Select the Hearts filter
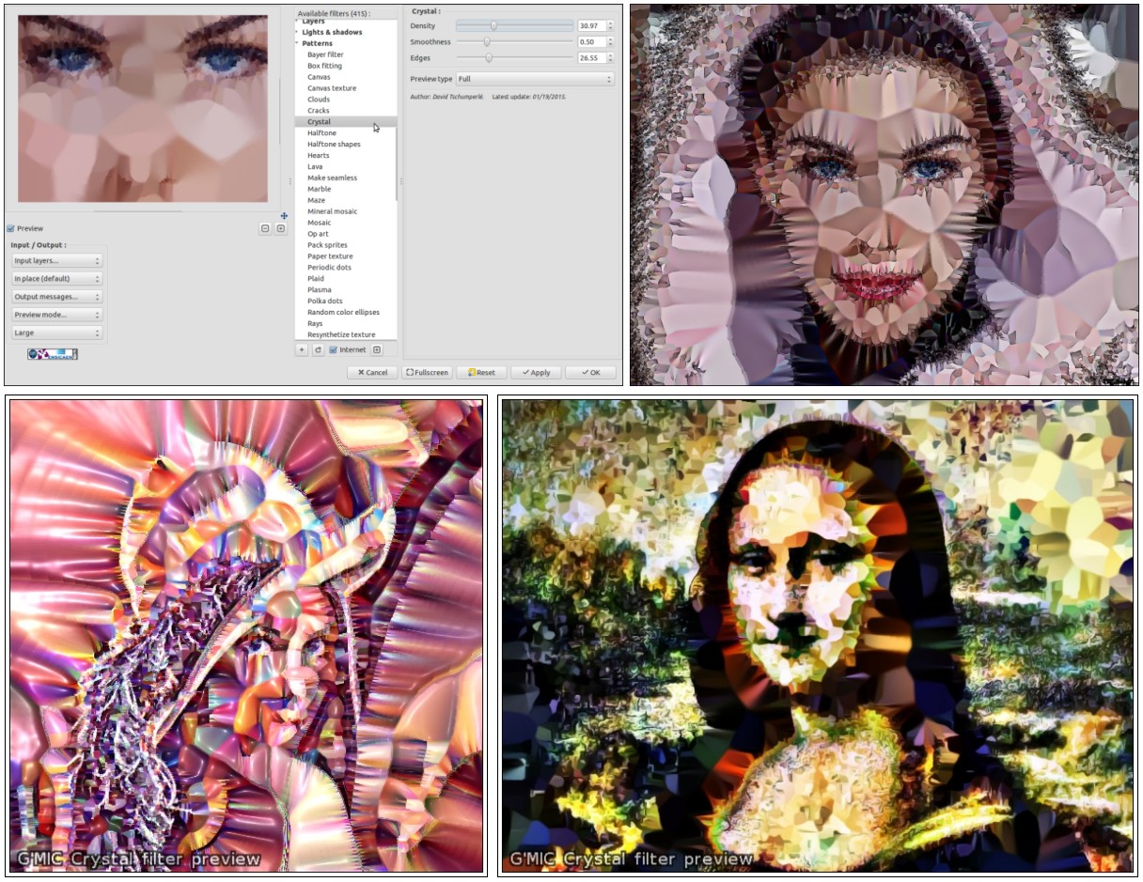This screenshot has width=1143, height=882. click(x=319, y=155)
